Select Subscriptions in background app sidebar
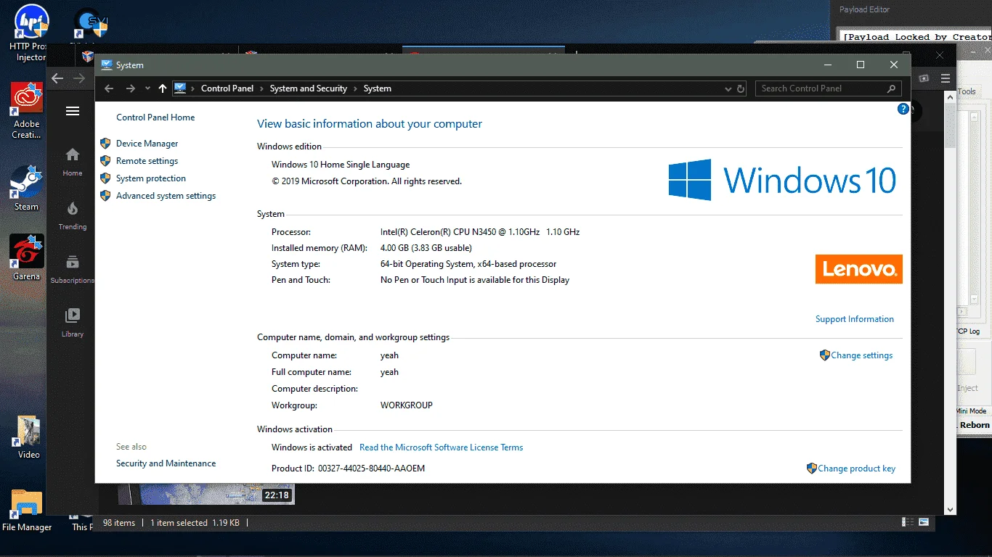Screen dimensions: 992x557 (x=73, y=269)
